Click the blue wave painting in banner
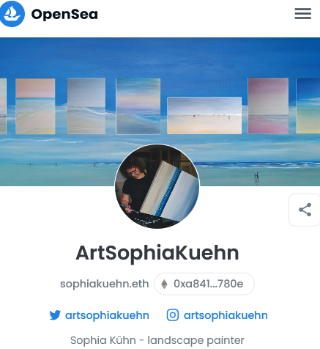Viewport: 320px width, 349px height. click(138, 106)
